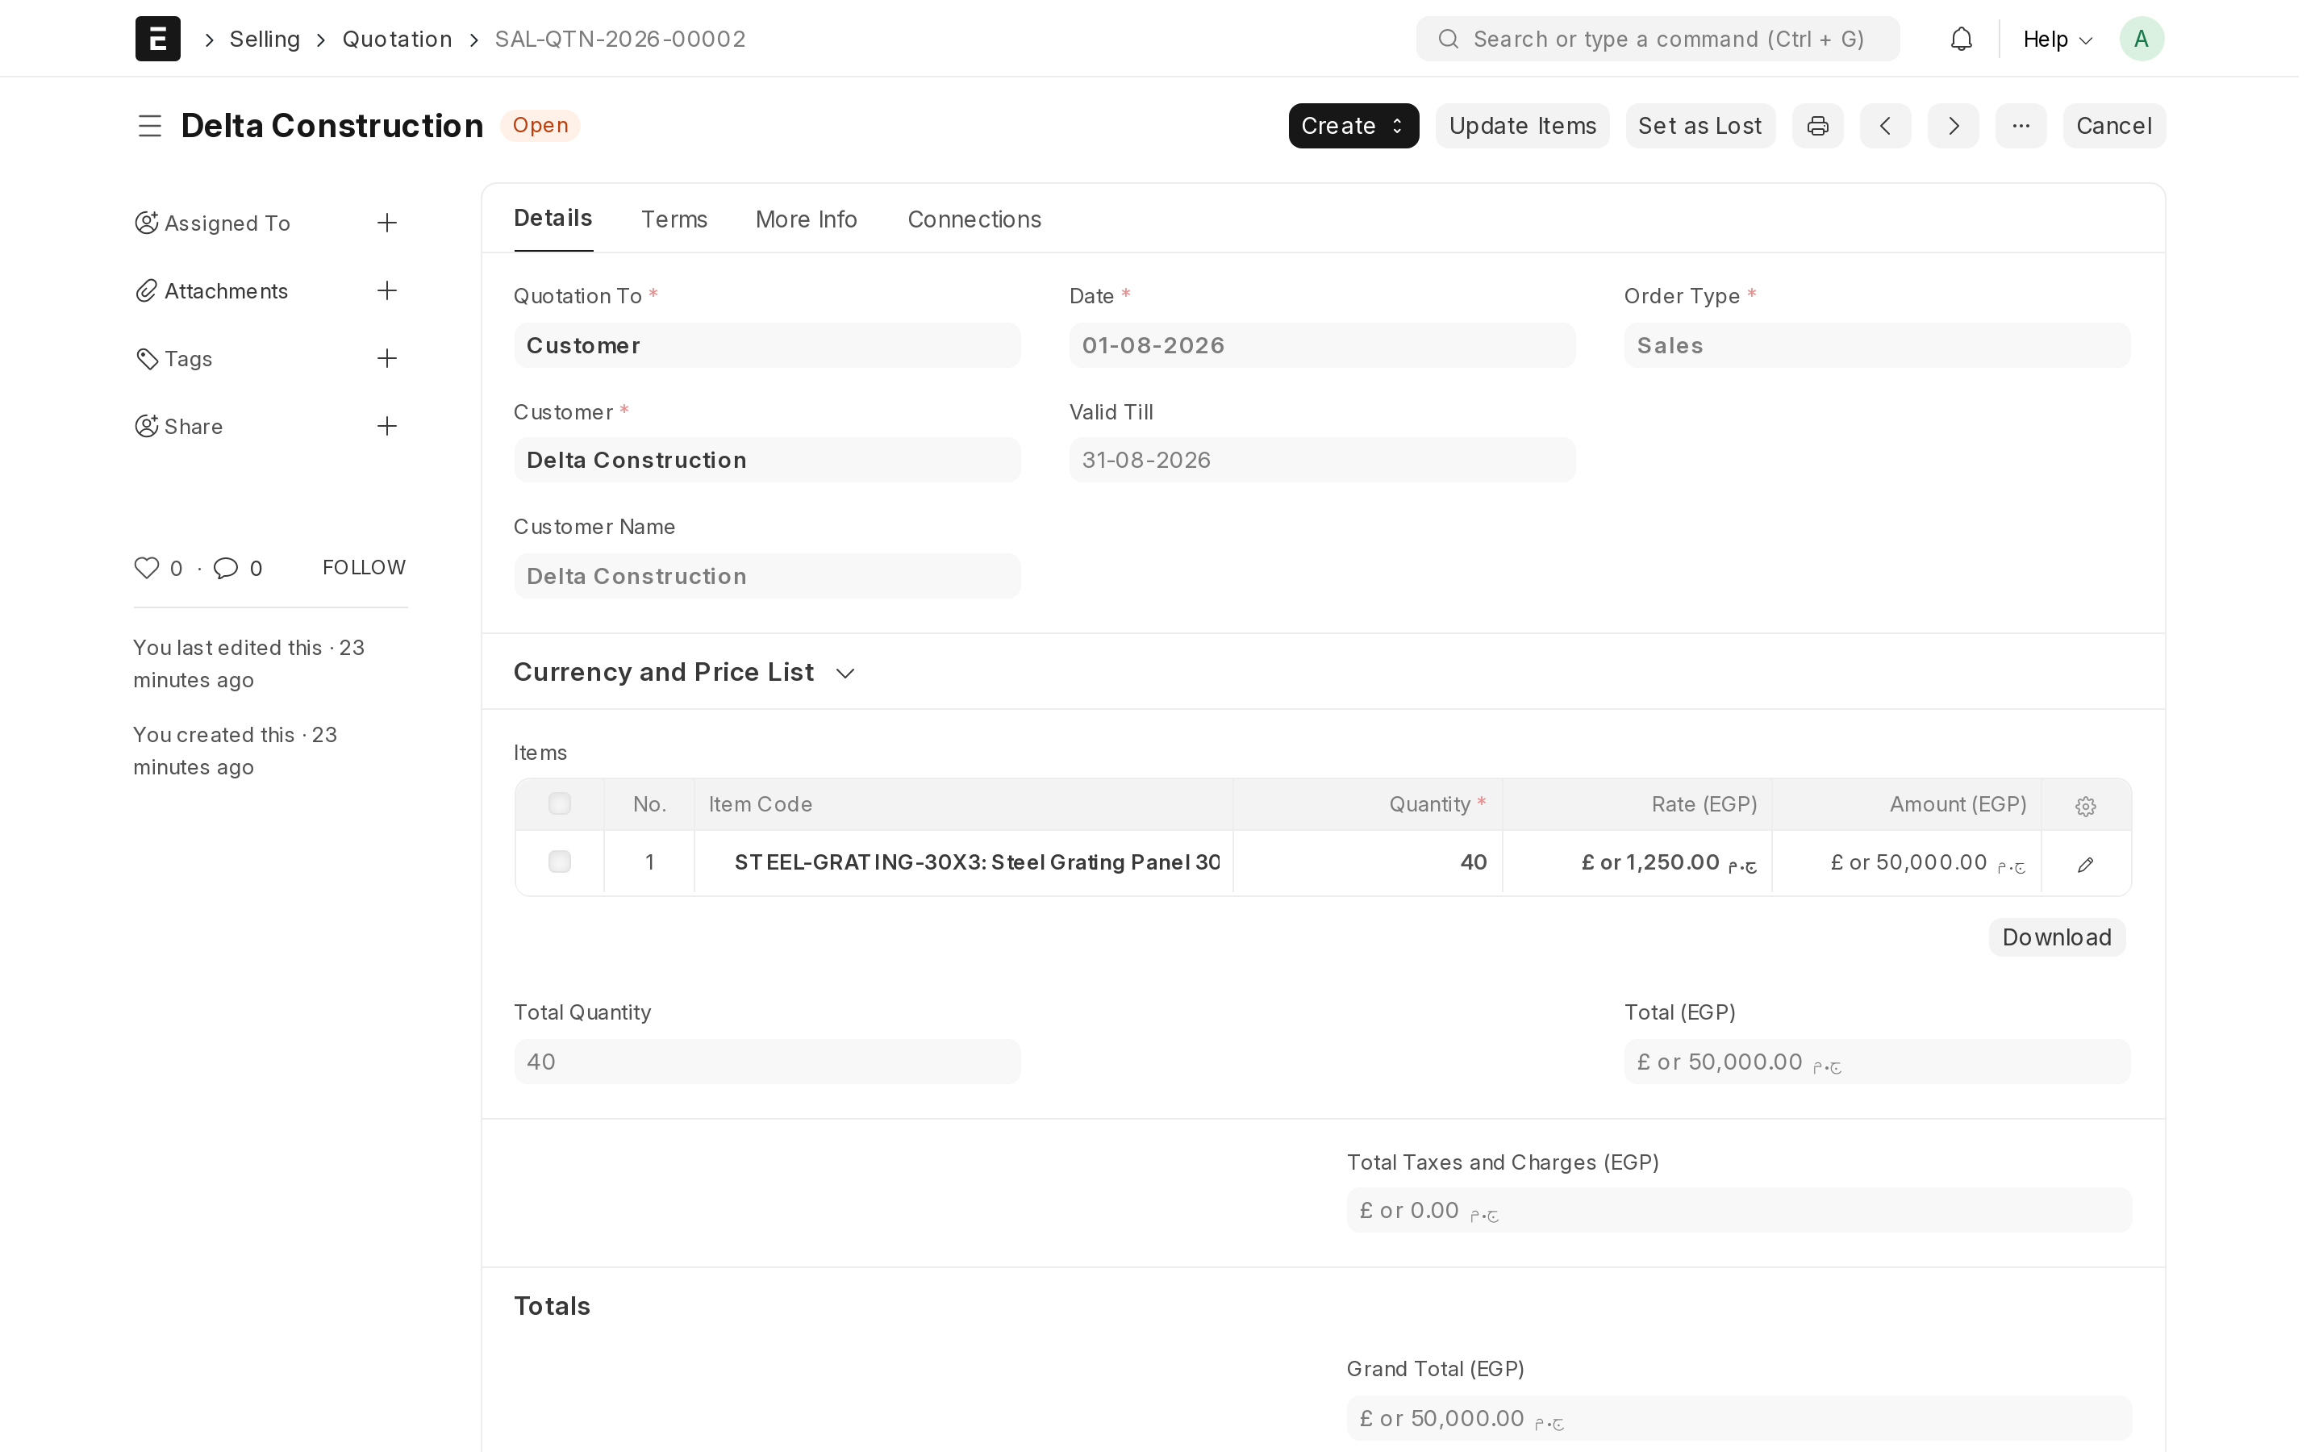Viewport: 2323px width, 1452px height.
Task: Go to Quotation breadcrumb
Action: tap(398, 39)
